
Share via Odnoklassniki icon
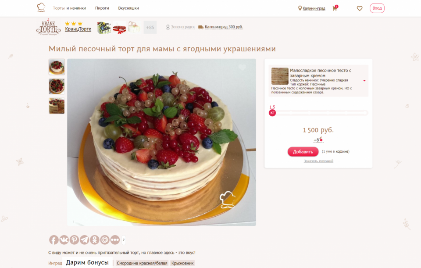click(x=95, y=240)
